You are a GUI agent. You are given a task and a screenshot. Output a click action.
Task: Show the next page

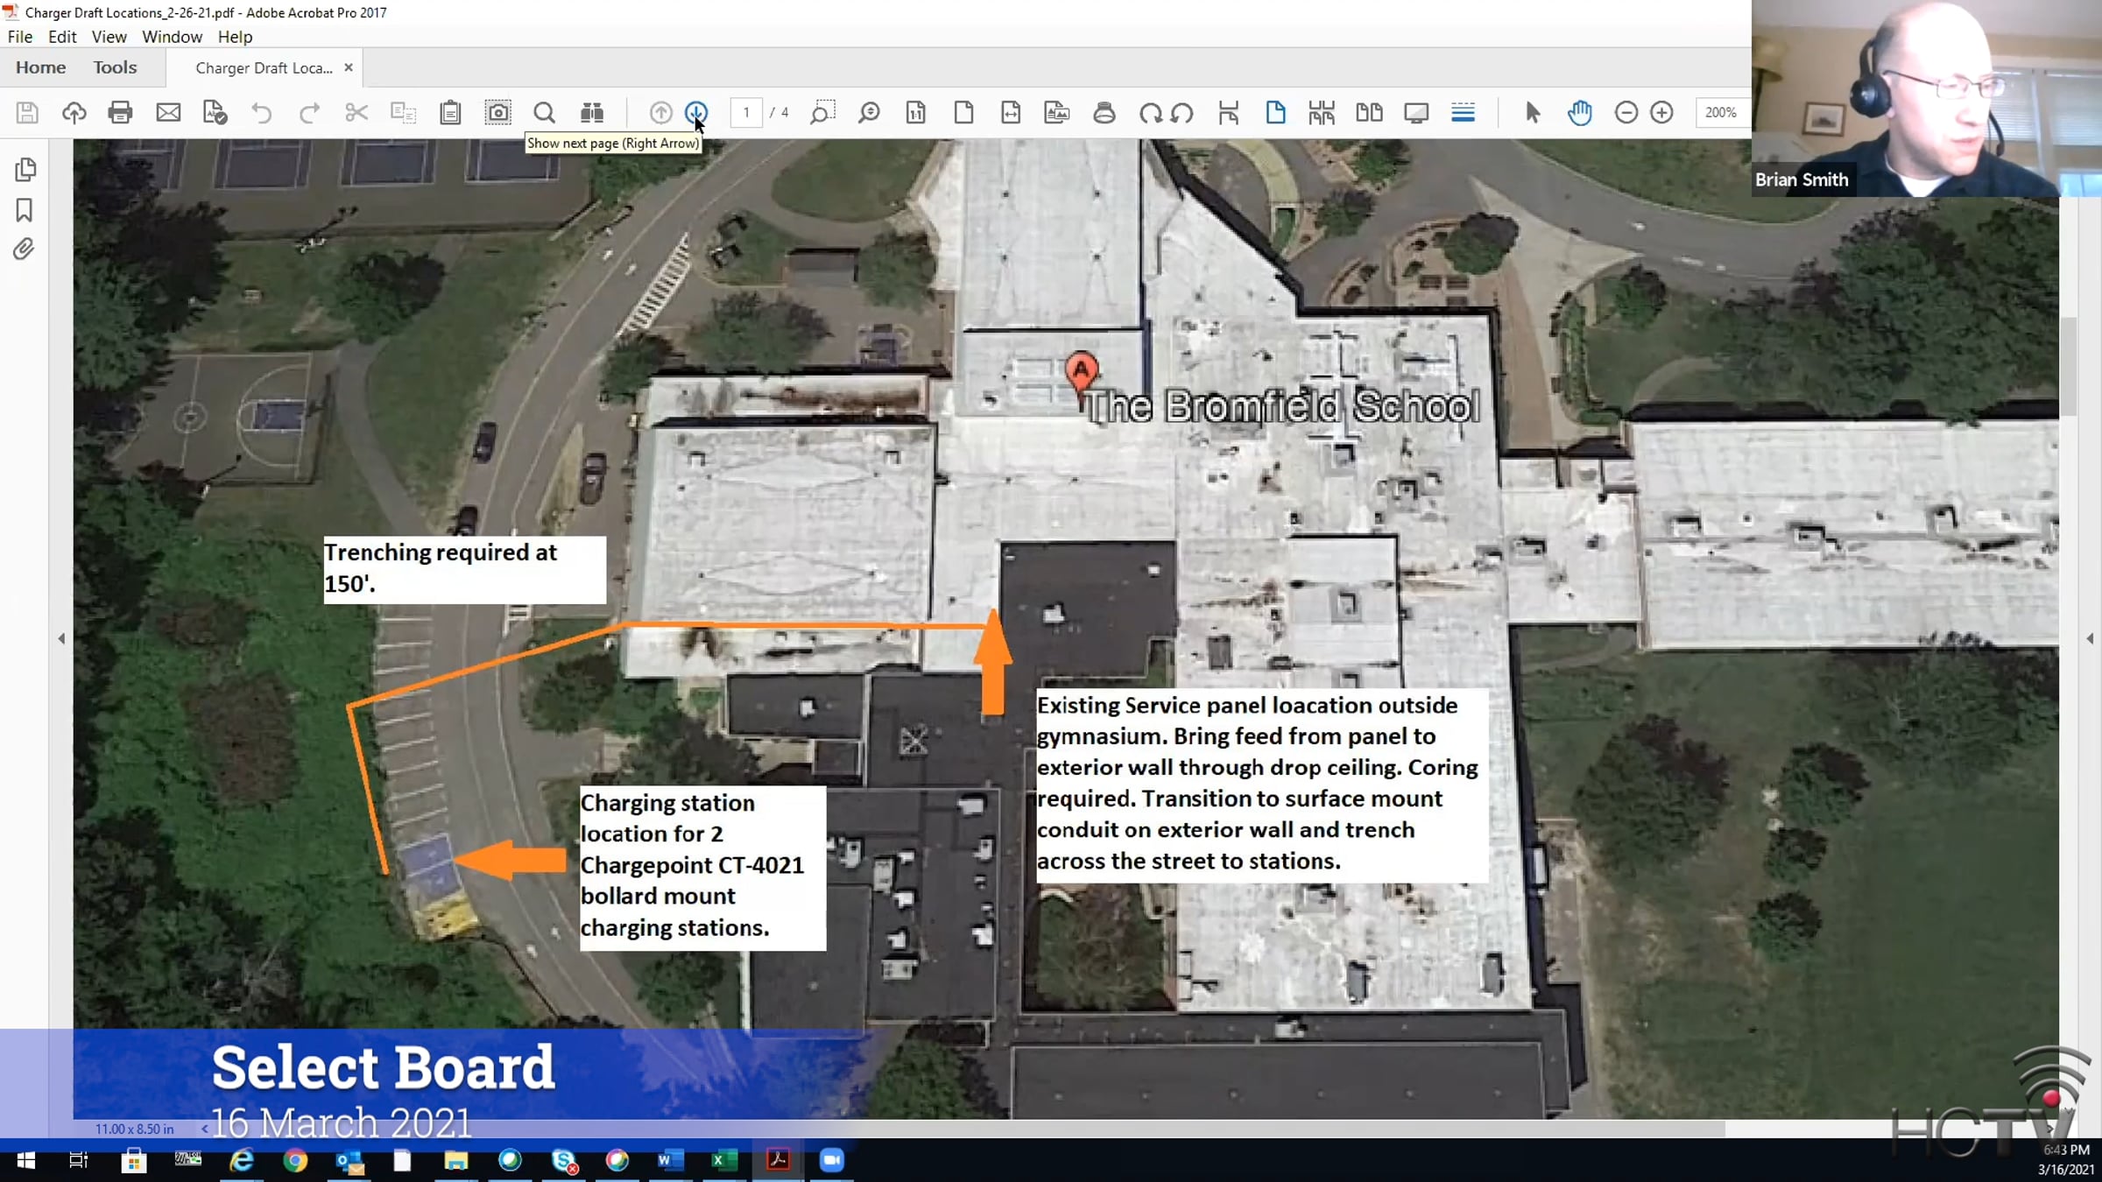696,112
